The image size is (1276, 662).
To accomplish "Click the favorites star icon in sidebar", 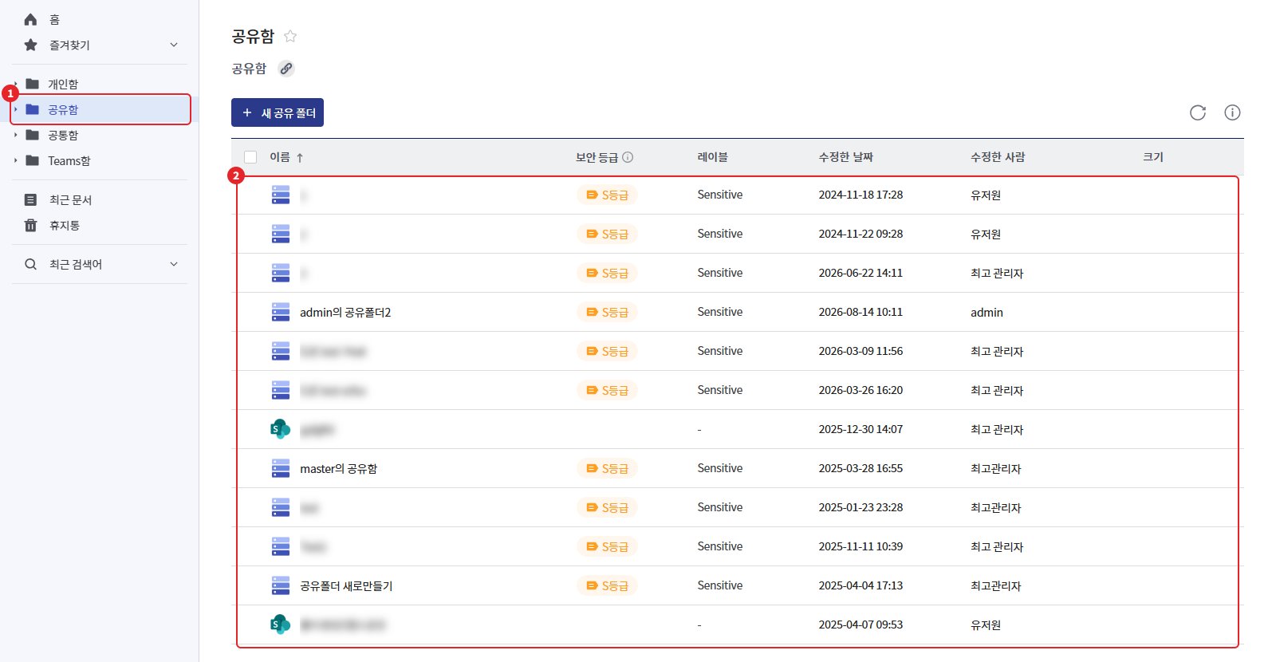I will click(31, 45).
